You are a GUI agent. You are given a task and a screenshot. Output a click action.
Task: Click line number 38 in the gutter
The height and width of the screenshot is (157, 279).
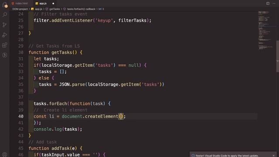(x=21, y=104)
